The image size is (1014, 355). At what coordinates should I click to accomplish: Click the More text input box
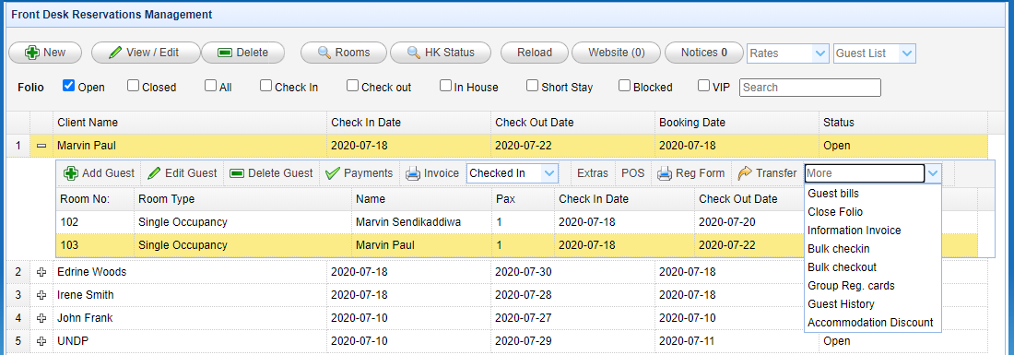point(865,173)
